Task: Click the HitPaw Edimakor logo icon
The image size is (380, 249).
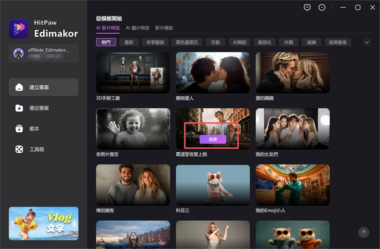Action: (x=18, y=29)
